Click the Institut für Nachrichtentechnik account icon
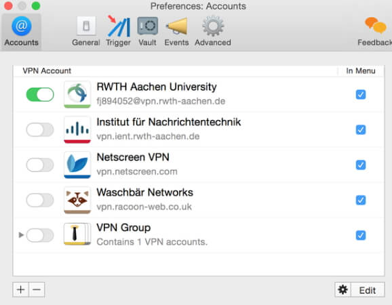392x305 pixels. [x=77, y=129]
